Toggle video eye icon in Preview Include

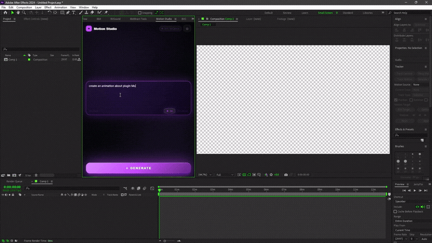417,207
